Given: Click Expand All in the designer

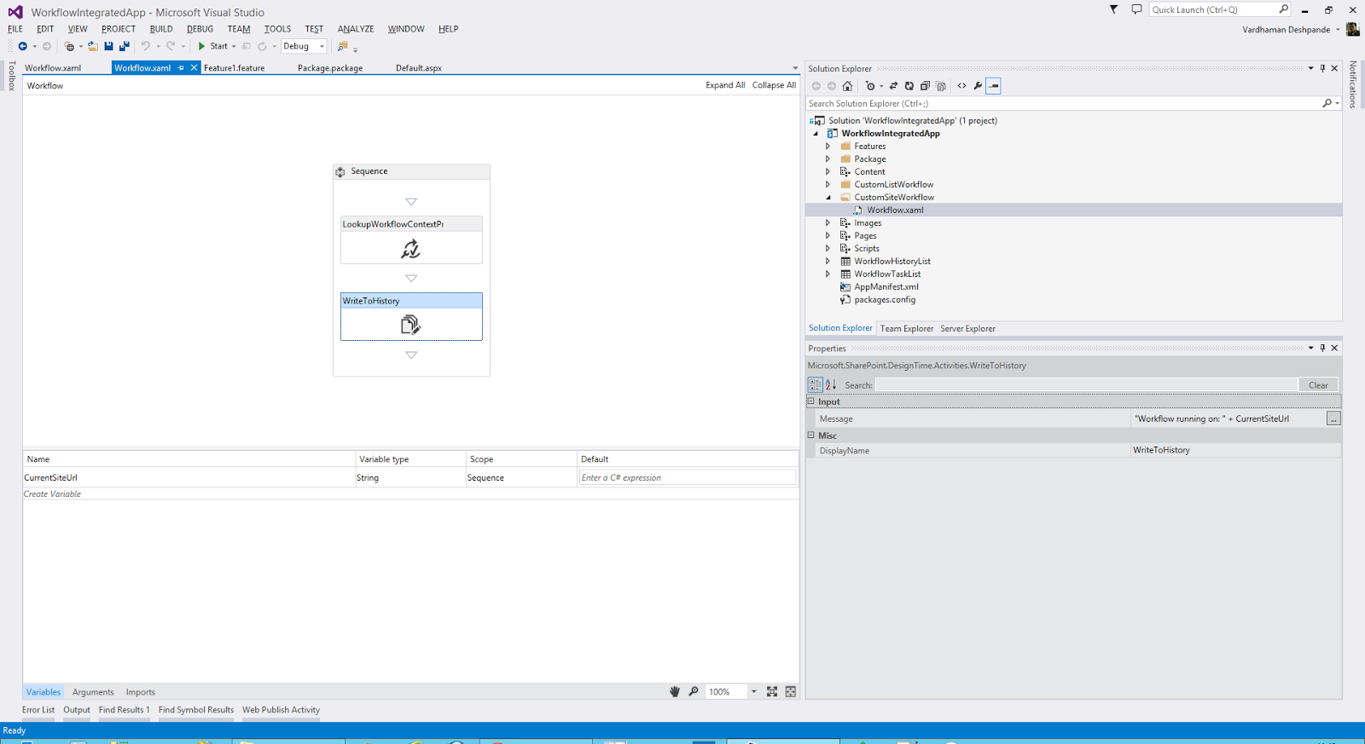Looking at the screenshot, I should point(725,85).
